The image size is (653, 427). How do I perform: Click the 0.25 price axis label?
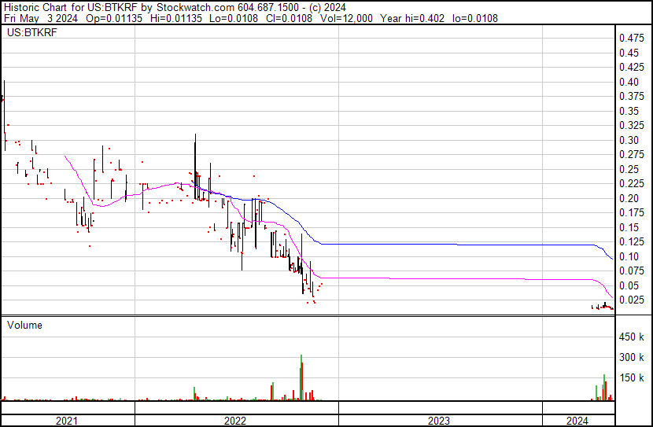tap(628, 169)
